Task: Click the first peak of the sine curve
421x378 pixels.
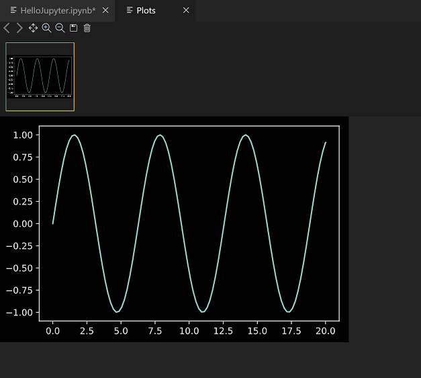Action: 75,135
